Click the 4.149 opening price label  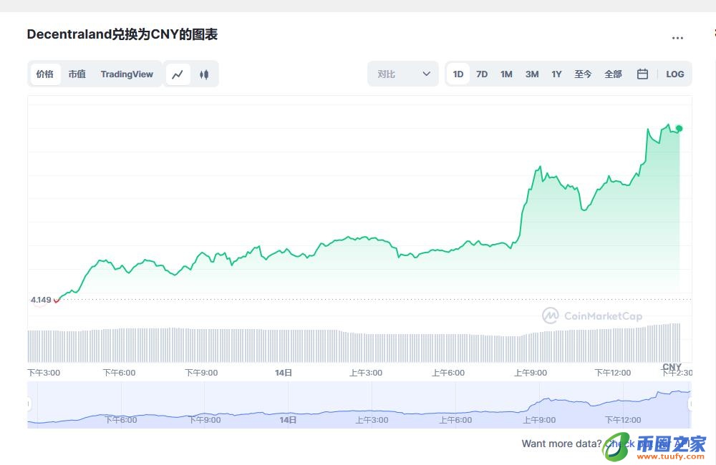pos(41,300)
